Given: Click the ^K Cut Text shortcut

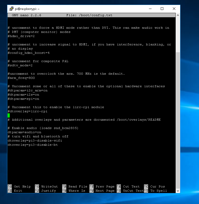Looking at the screenshot, I should tap(128, 186).
